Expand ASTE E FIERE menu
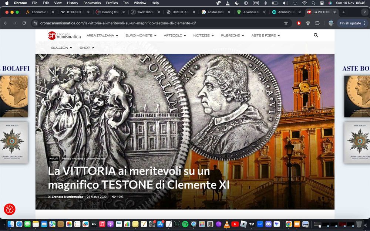The image size is (370, 231). pyautogui.click(x=265, y=35)
